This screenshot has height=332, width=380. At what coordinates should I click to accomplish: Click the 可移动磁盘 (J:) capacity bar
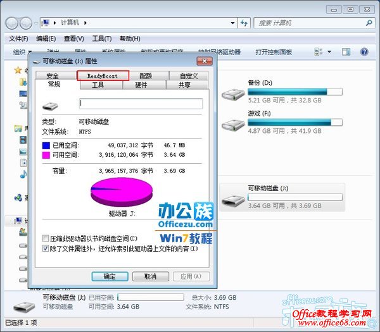point(295,197)
